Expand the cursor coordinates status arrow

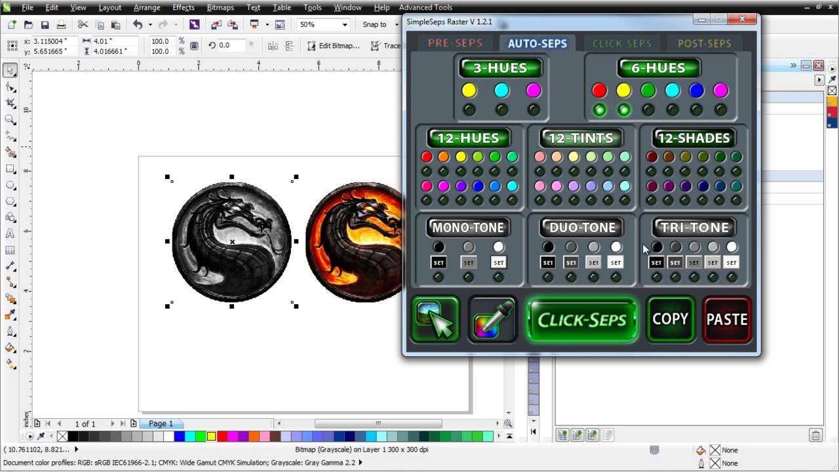(76, 450)
